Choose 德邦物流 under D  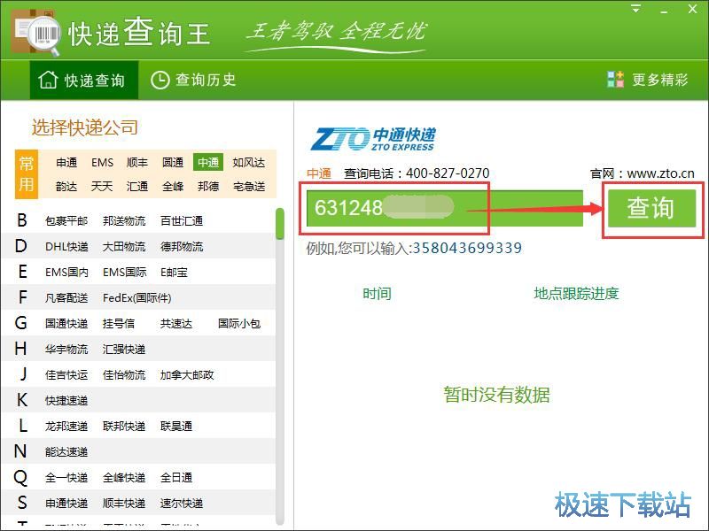(x=182, y=247)
